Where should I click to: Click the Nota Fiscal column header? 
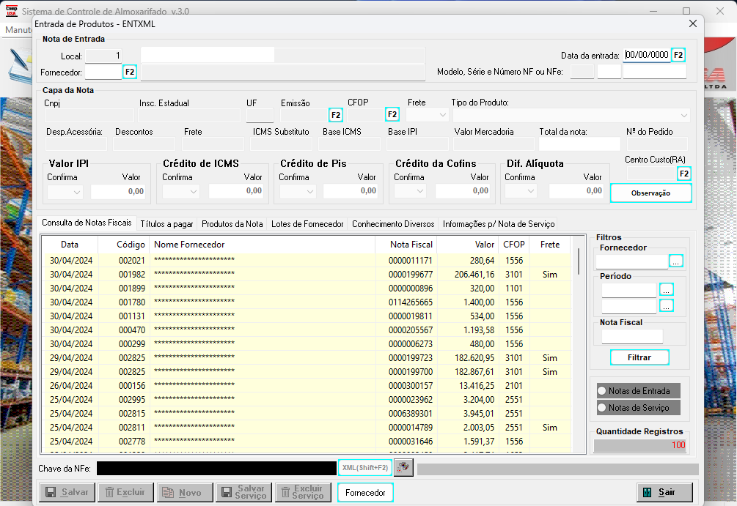(x=406, y=245)
